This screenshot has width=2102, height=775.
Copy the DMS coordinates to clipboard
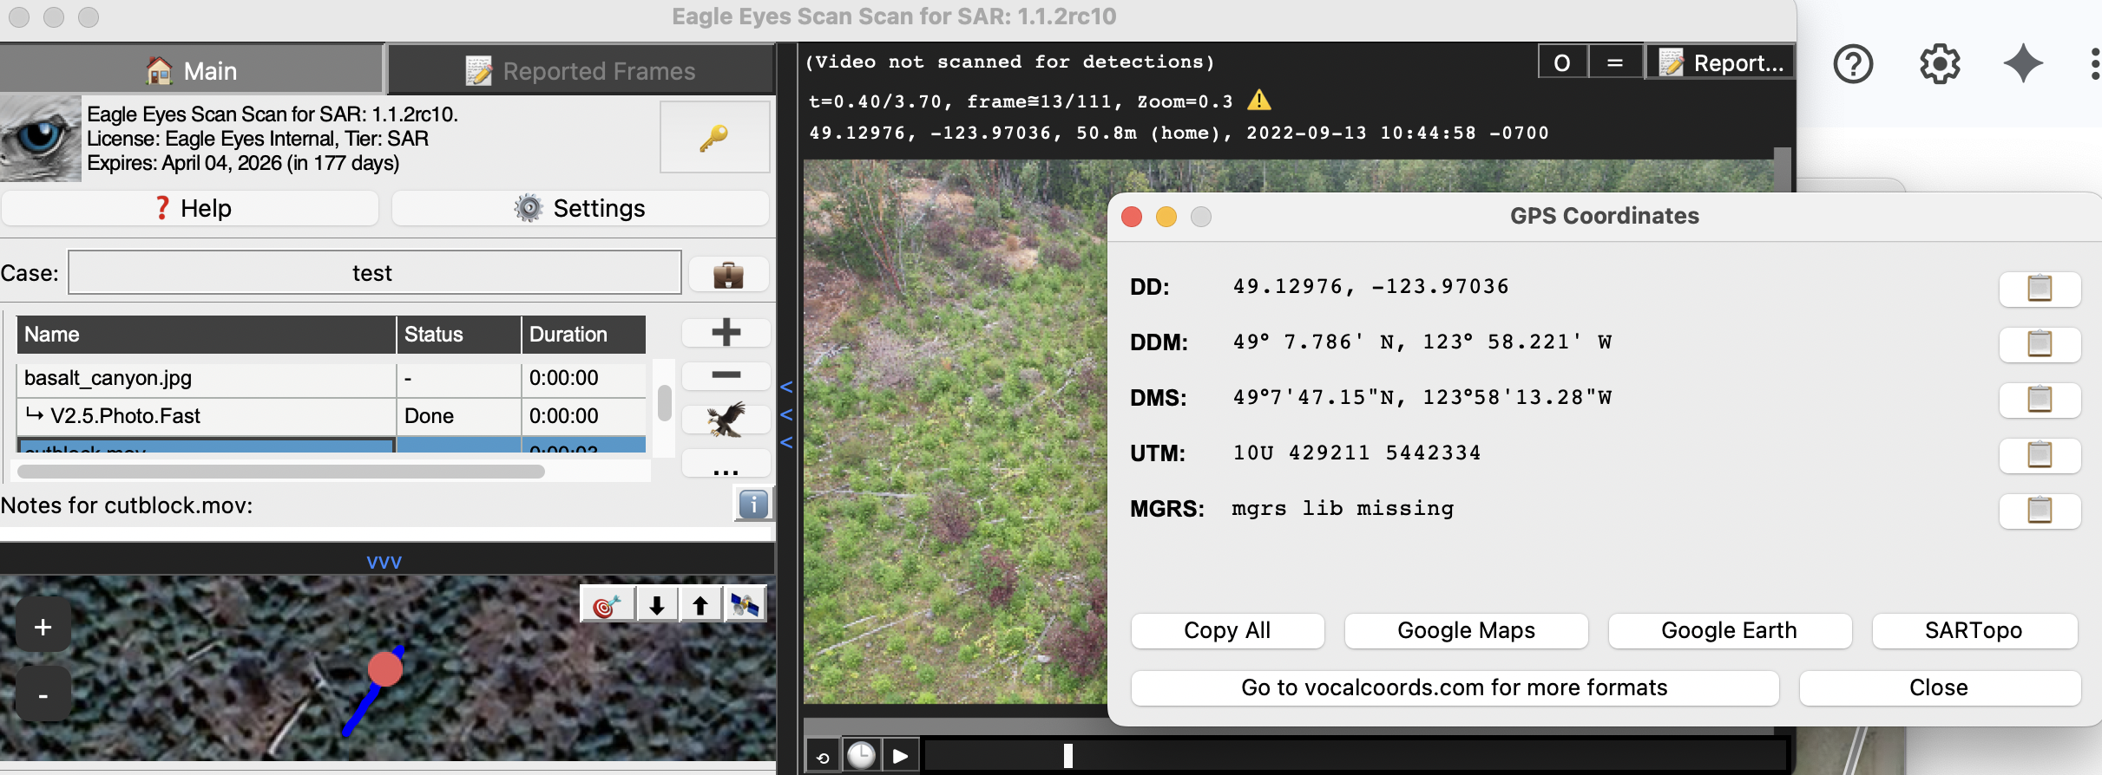pos(2040,399)
